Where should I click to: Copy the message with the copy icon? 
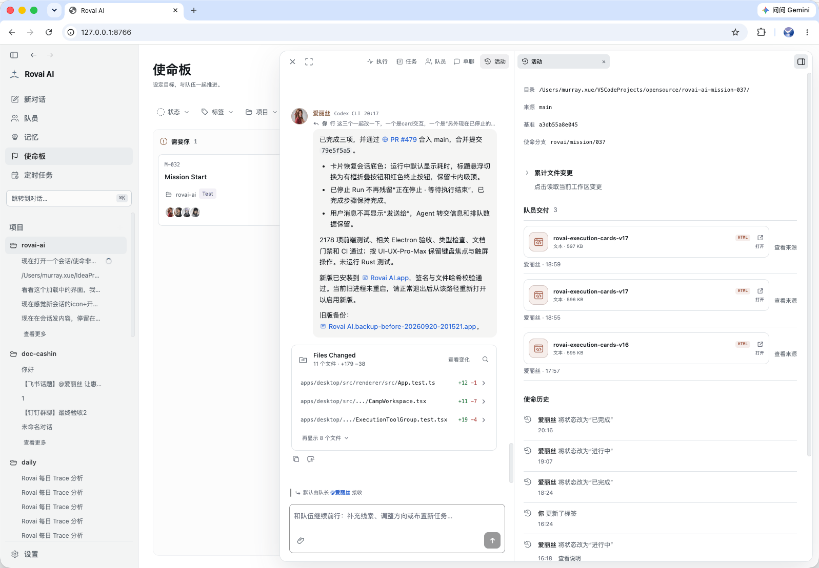coord(296,459)
